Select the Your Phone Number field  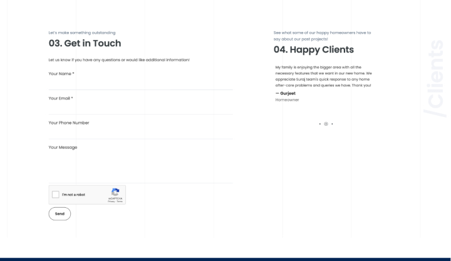pos(140,132)
